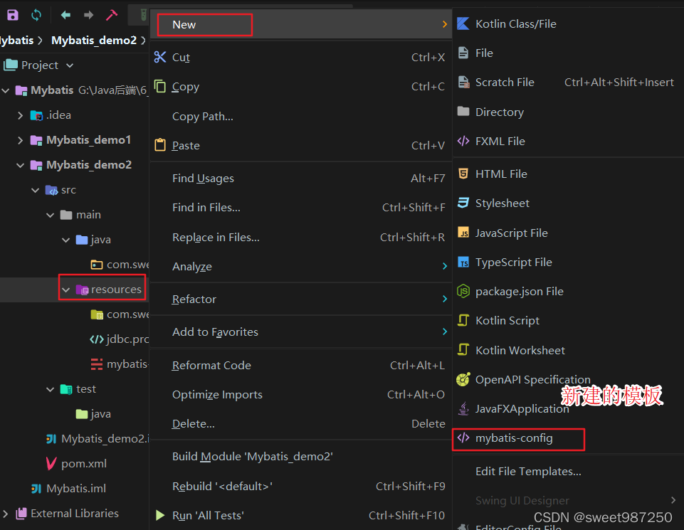
Task: Click the FXML File icon
Action: click(x=463, y=141)
